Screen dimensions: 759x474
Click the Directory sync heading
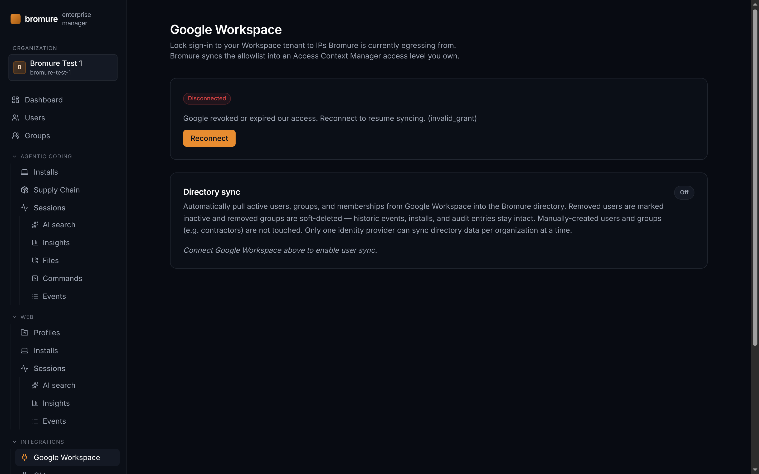pyautogui.click(x=211, y=192)
